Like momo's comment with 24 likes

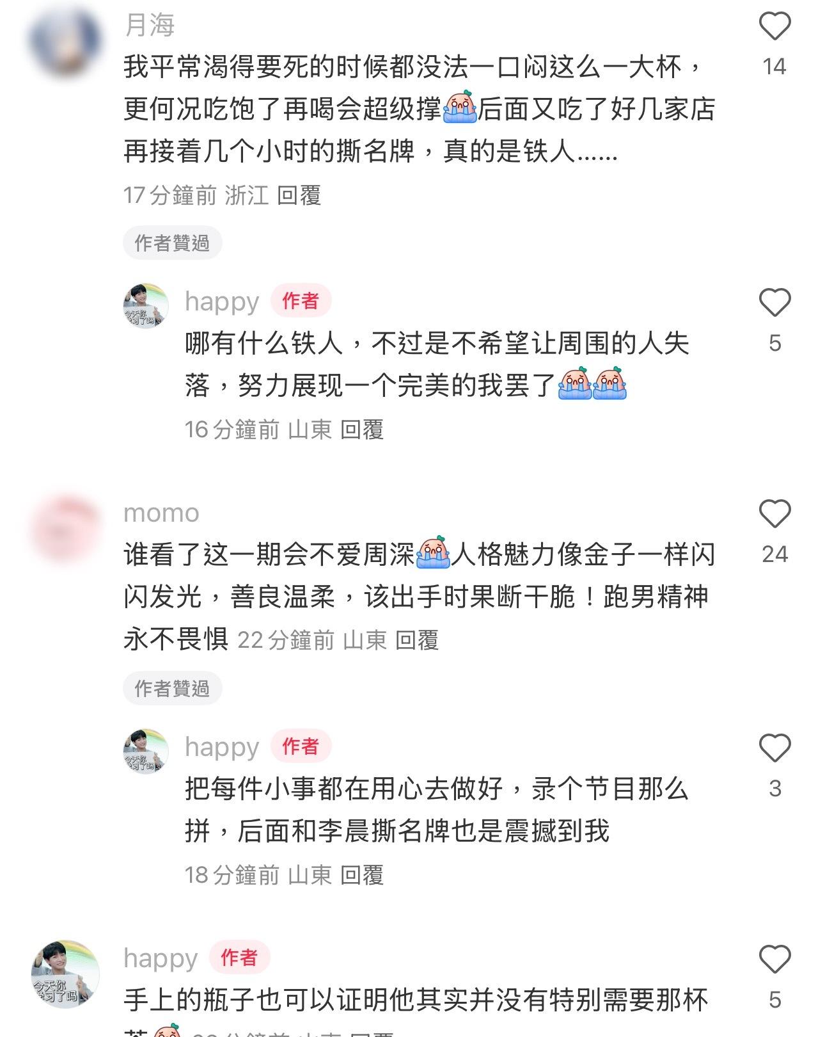click(774, 514)
